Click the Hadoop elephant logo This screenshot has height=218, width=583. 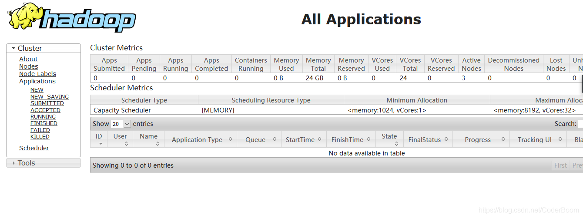(72, 17)
